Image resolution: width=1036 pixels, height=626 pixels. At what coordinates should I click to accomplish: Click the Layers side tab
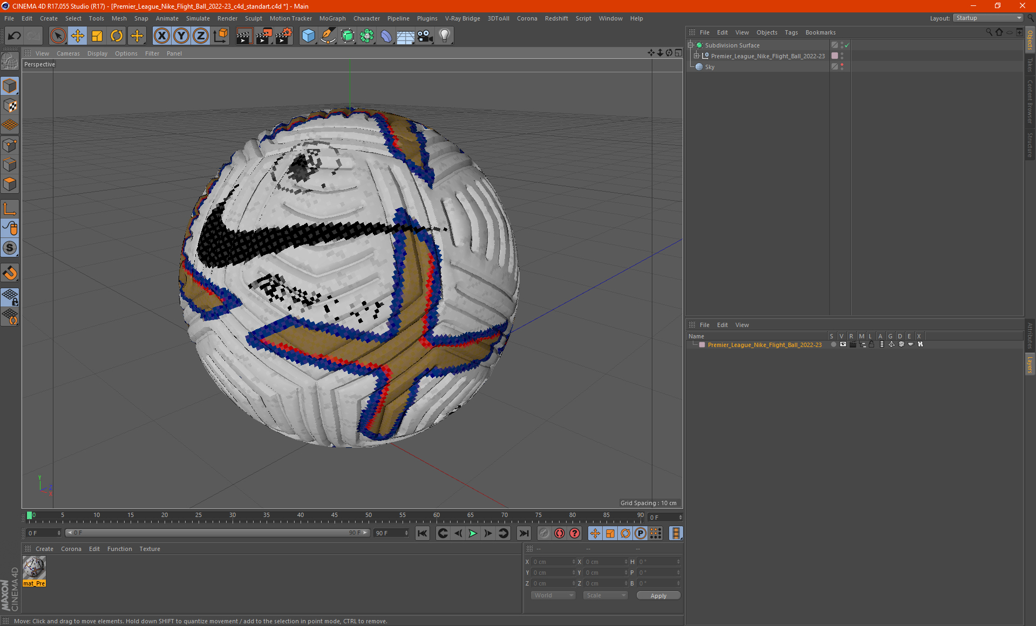coord(1030,364)
